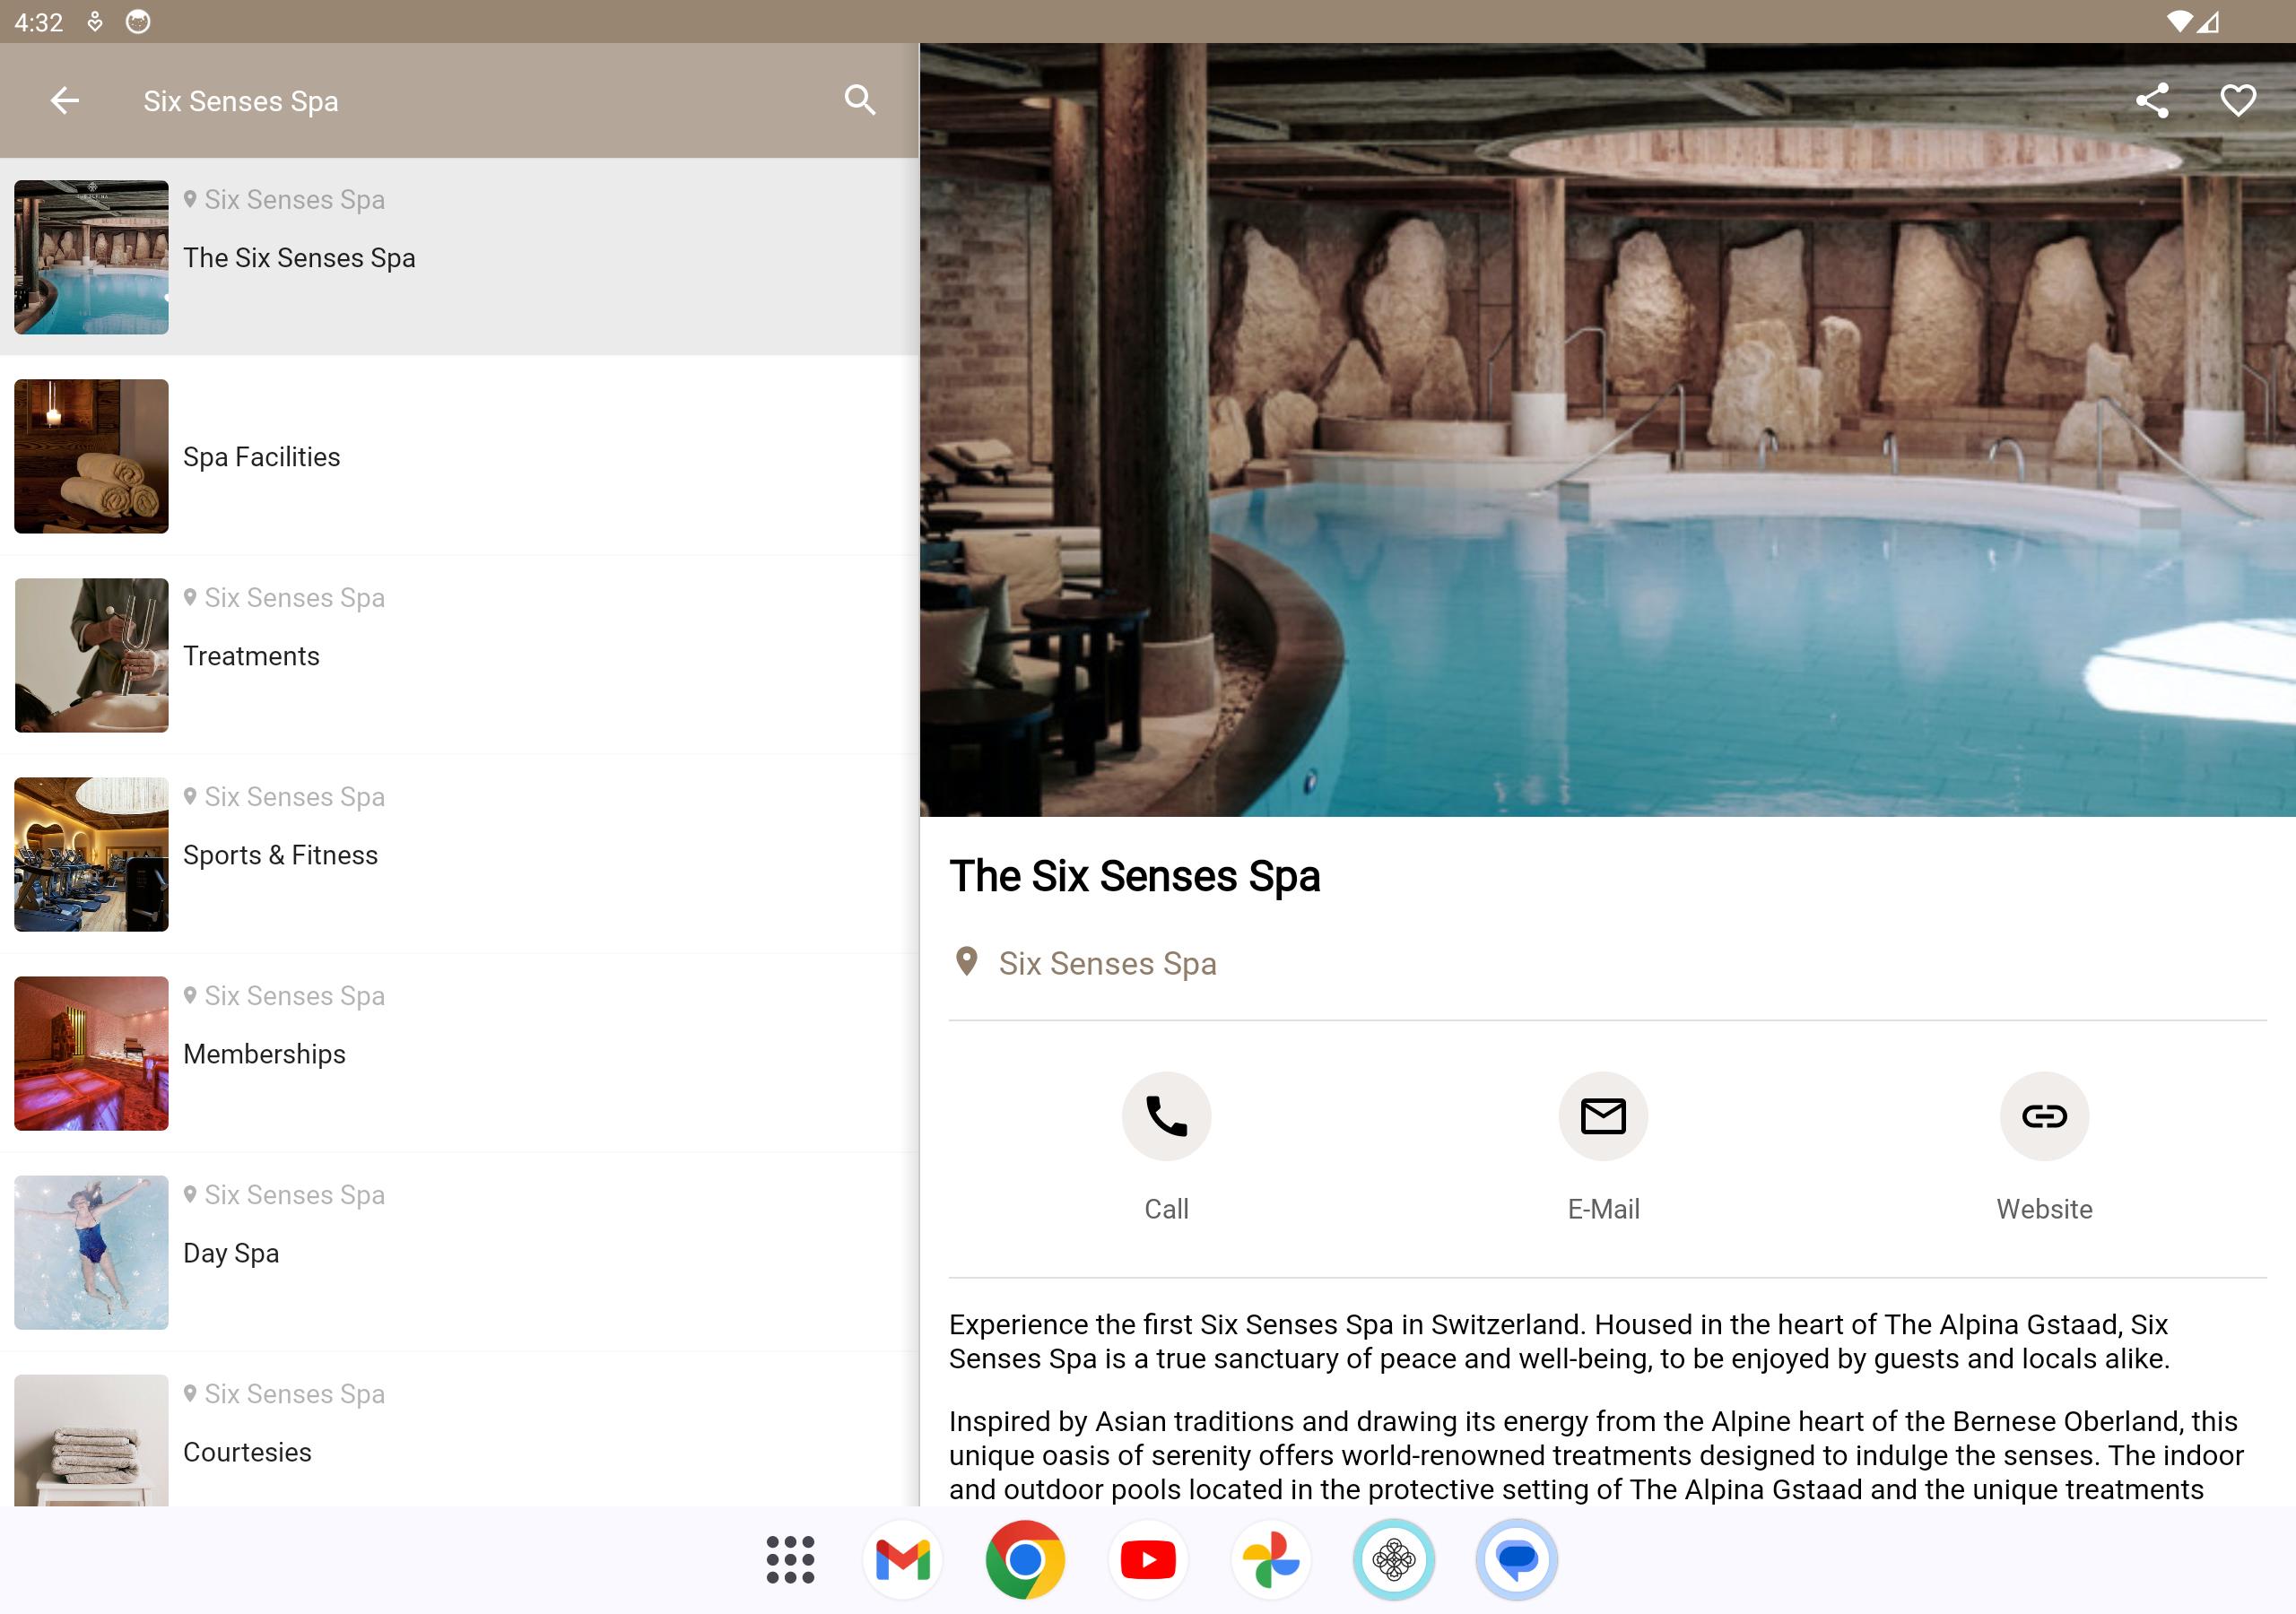
Task: Launch Chrome from the taskbar
Action: pos(1025,1560)
